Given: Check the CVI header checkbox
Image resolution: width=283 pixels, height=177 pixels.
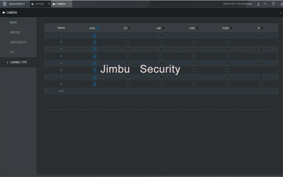Looking at the screenshot, I should click(129, 28).
